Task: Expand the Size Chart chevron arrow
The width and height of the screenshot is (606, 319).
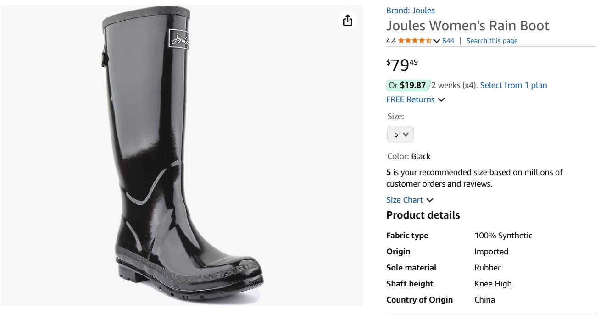Action: tap(430, 200)
